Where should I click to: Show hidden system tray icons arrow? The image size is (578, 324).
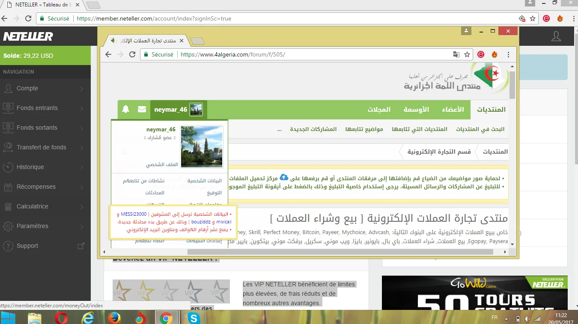coord(507,319)
